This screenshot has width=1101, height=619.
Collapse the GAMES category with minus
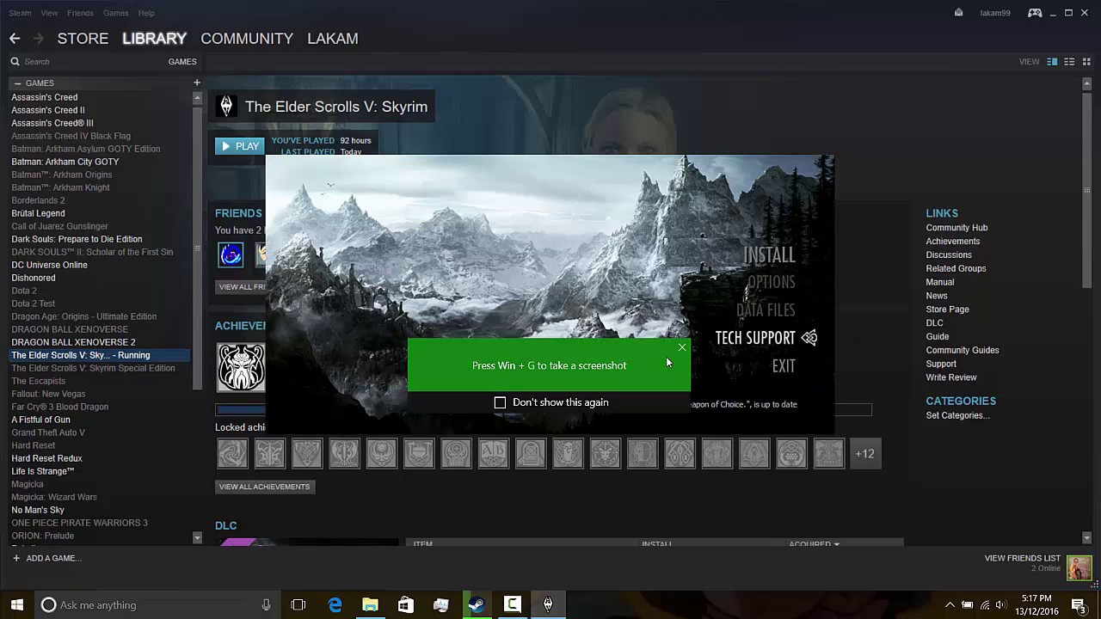[17, 83]
